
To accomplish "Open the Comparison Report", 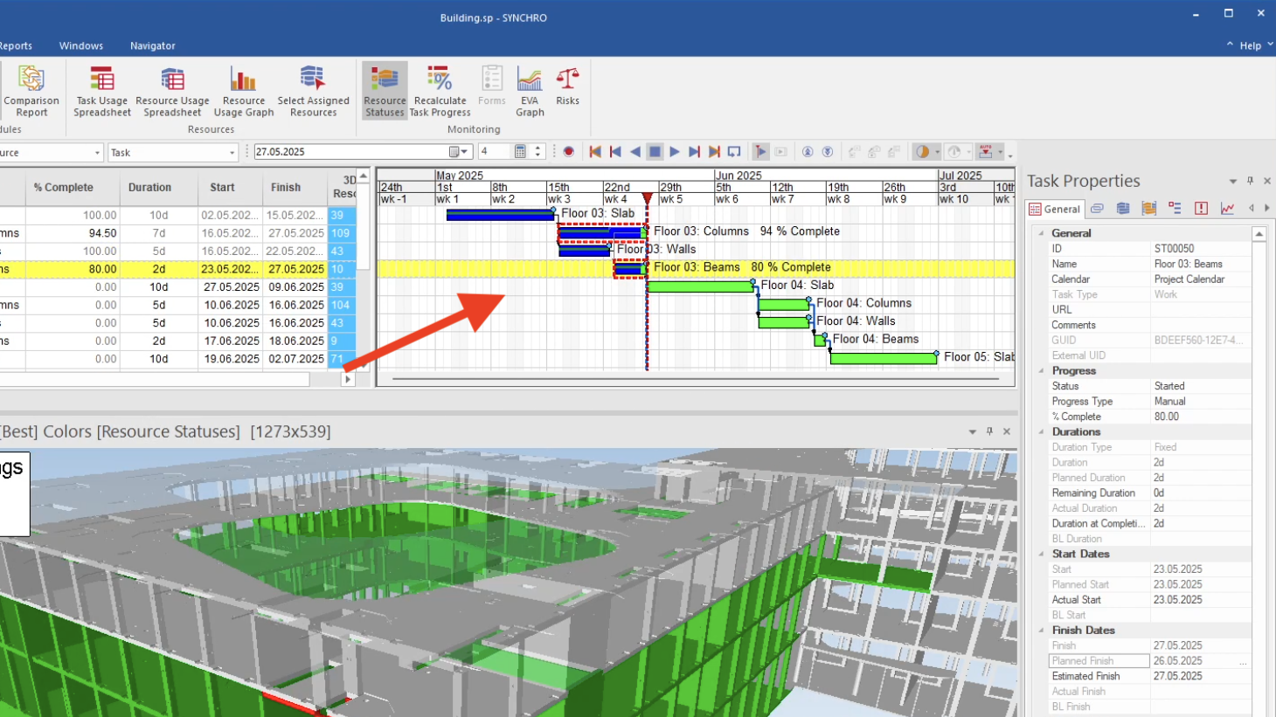I will [x=31, y=90].
